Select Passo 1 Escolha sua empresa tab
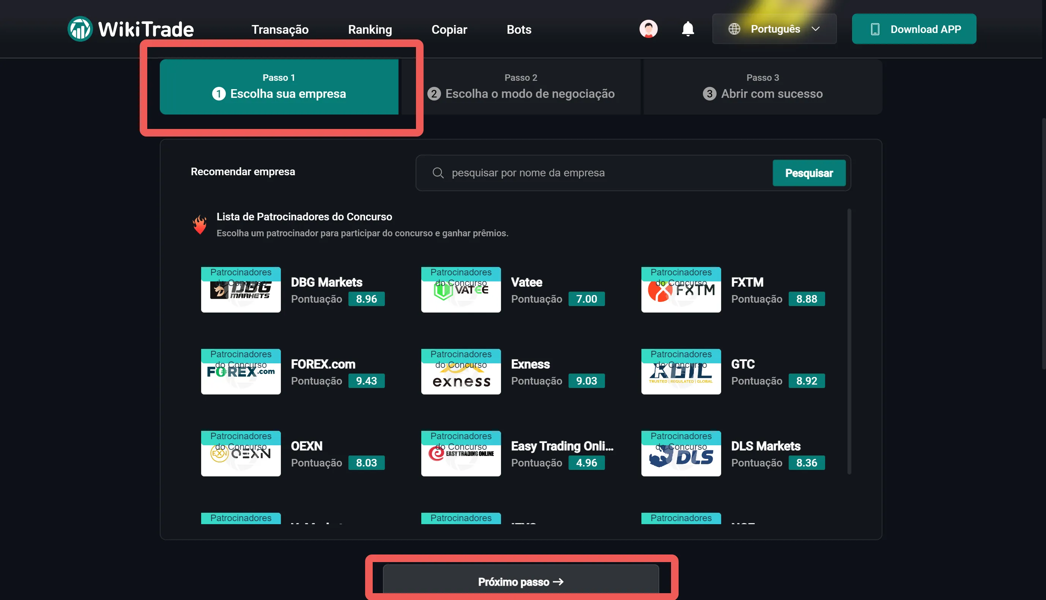The image size is (1046, 600). tap(279, 87)
